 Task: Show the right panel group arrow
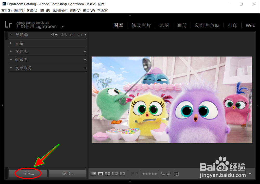click(258, 105)
